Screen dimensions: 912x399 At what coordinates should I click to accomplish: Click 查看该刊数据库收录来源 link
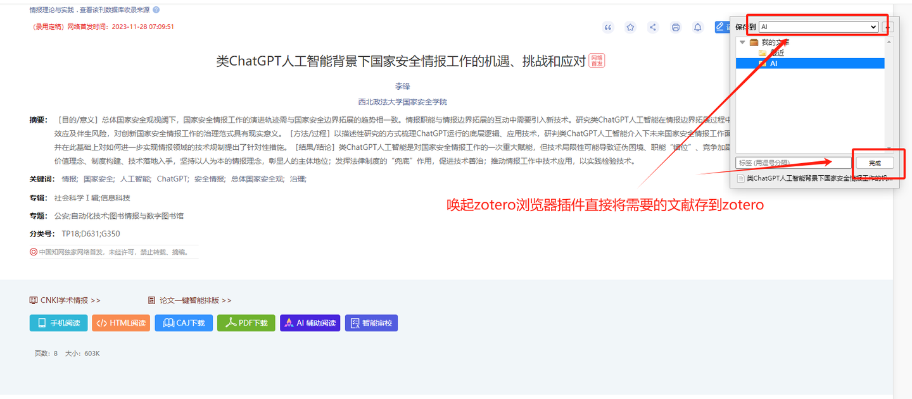(116, 10)
